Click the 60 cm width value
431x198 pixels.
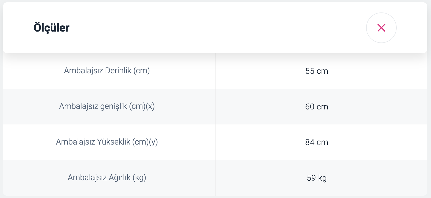point(317,107)
